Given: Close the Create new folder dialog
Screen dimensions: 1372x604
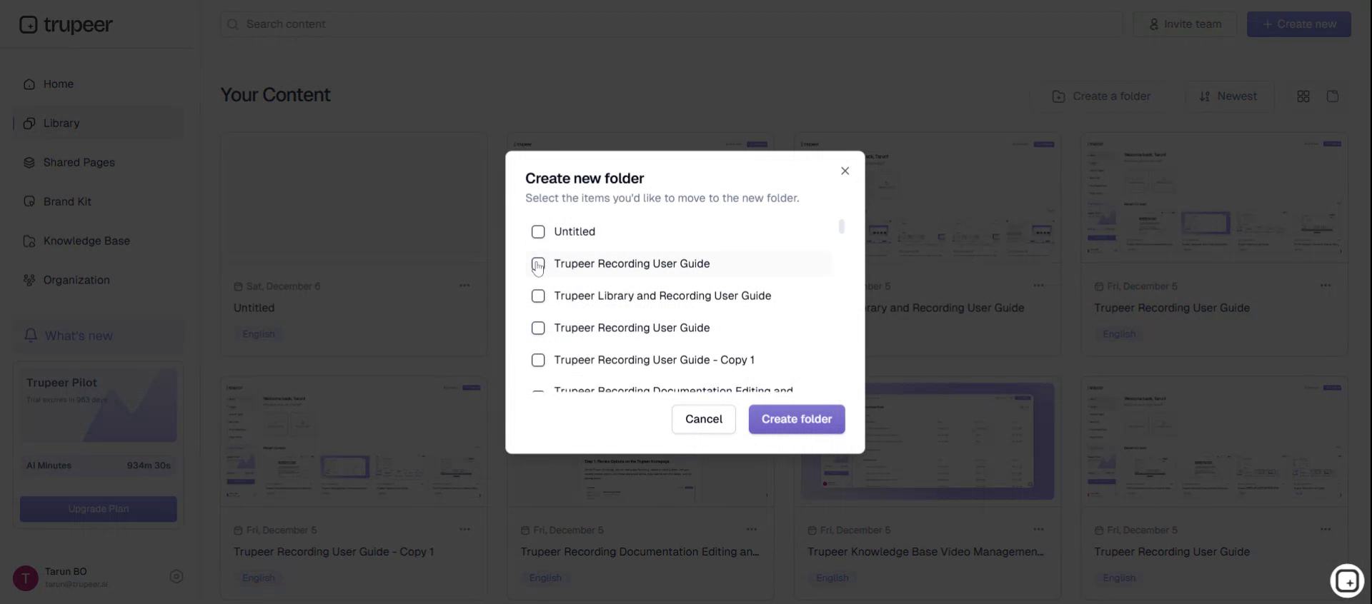Looking at the screenshot, I should [x=845, y=171].
